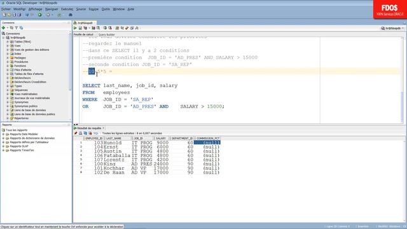Click the Explain Plan icon in worksheet toolbar
Image resolution: width=407 pixels, height=229 pixels.
(x=85, y=28)
